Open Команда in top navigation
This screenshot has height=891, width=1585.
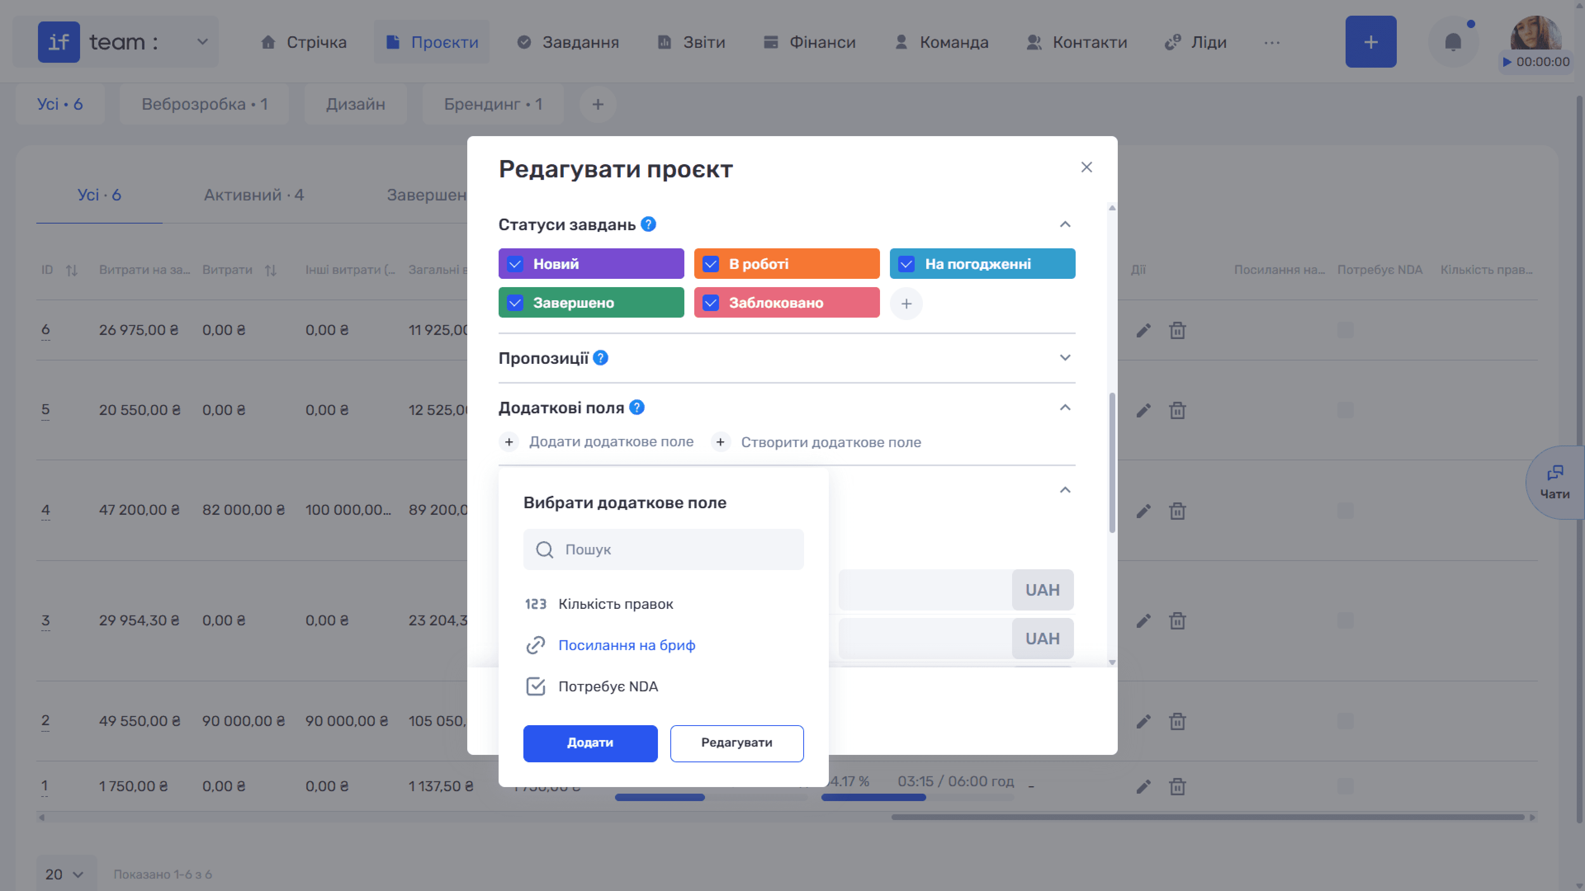942,42
